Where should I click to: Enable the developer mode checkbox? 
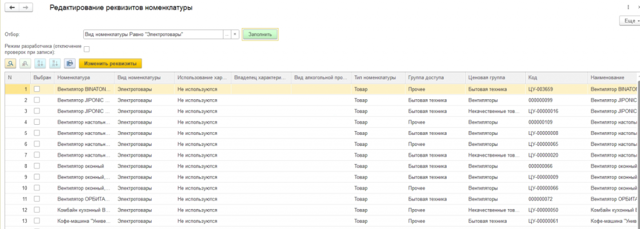click(86, 49)
